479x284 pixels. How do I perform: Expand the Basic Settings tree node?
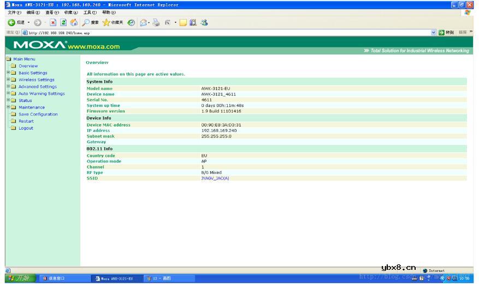click(8, 72)
